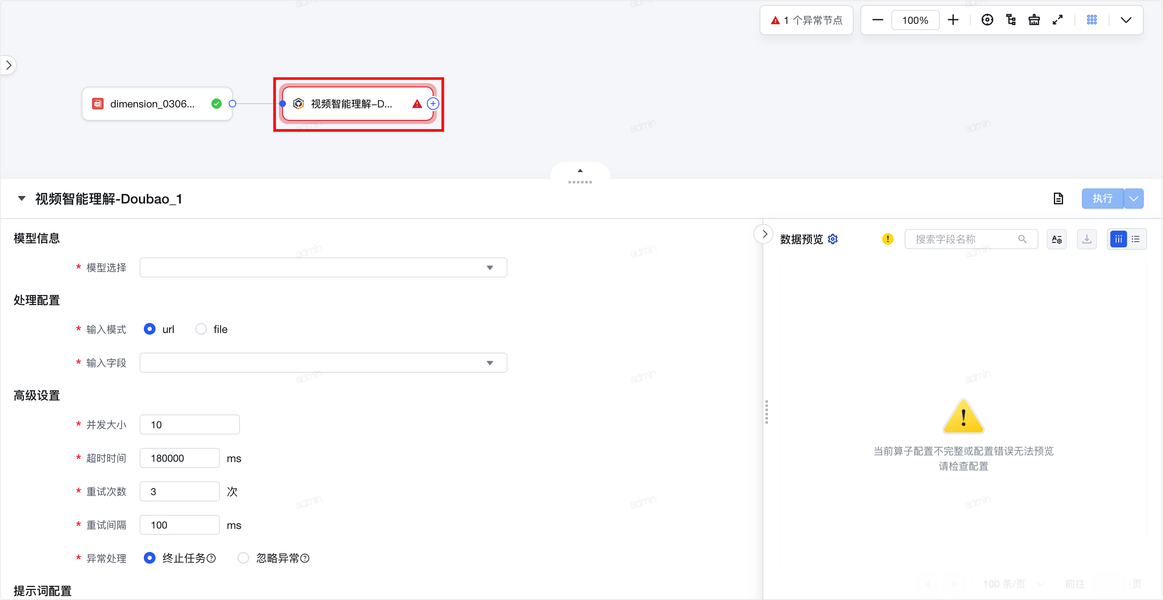The image size is (1163, 600).
Task: Click the panel splitter drag handle
Action: point(766,412)
